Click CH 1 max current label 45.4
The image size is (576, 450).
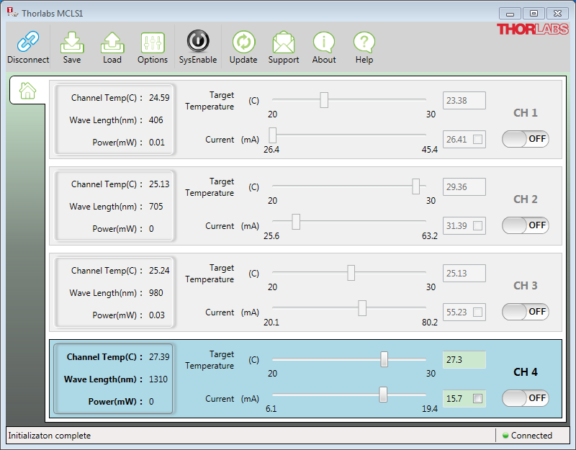pos(429,150)
